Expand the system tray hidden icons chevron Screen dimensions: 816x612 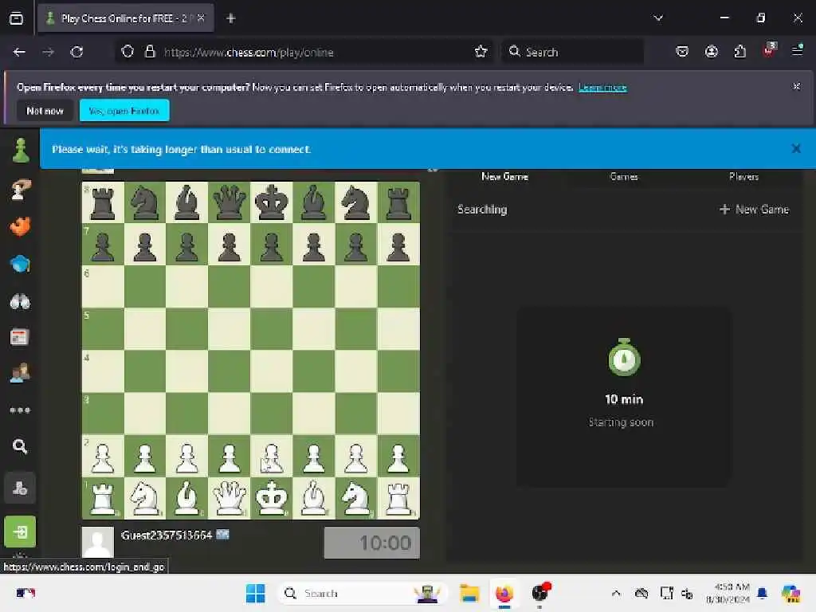pyautogui.click(x=616, y=593)
